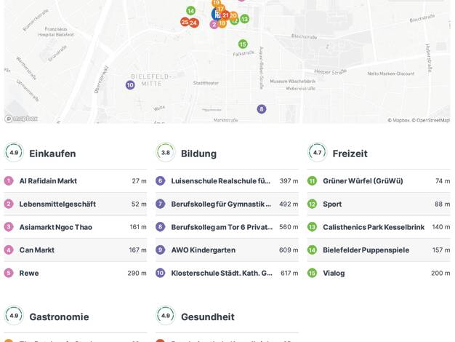
Task: Click the Einkaufen 4.9 score ring
Action: pos(14,153)
